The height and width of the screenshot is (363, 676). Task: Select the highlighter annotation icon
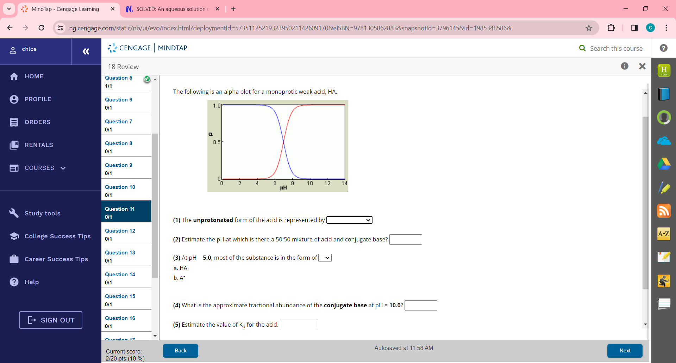click(664, 187)
